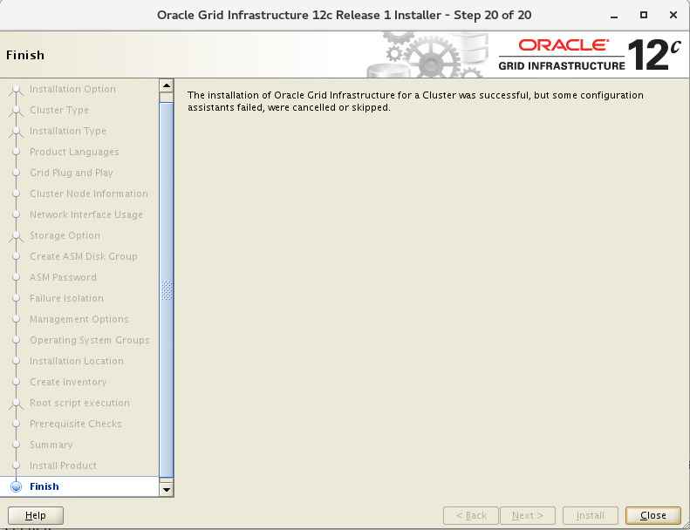Select the Cluster Node Information step
This screenshot has width=690, height=530.
(x=89, y=194)
